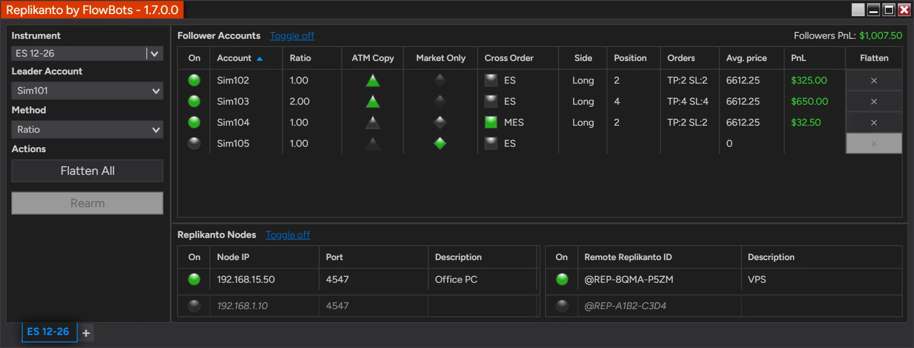The width and height of the screenshot is (914, 348).
Task: Disable node 192.168.15.50
Action: pos(194,279)
